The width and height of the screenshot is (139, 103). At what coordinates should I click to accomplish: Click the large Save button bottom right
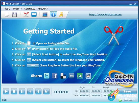(x=127, y=91)
